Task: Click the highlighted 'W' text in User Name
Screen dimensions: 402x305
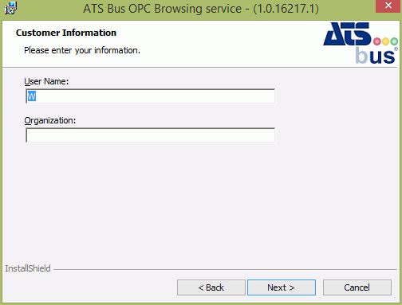Action: 32,96
